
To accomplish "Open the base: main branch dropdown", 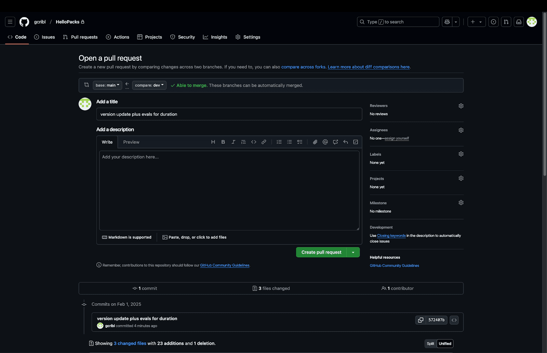I will (x=107, y=85).
